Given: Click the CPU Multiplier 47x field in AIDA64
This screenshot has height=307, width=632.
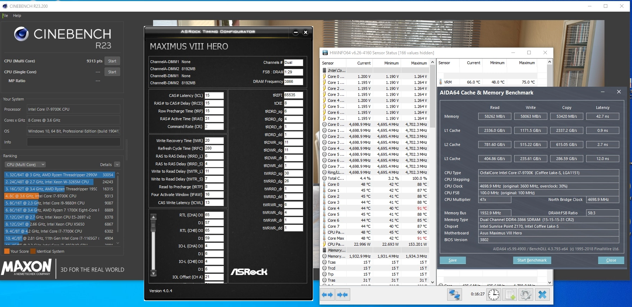Looking at the screenshot, I should 494,199.
